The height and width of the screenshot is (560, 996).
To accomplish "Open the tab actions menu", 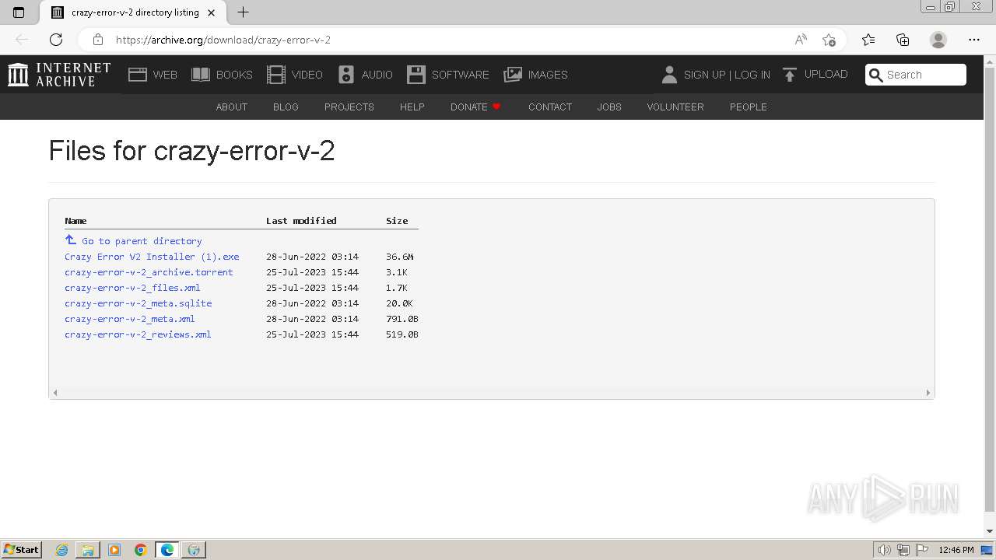I will (19, 12).
